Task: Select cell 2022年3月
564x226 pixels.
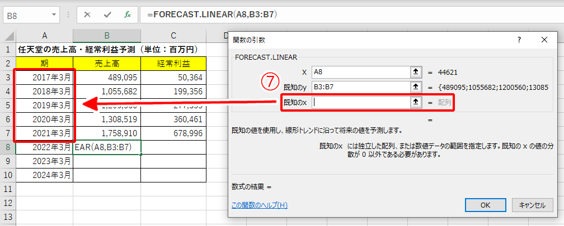Action: coord(45,147)
